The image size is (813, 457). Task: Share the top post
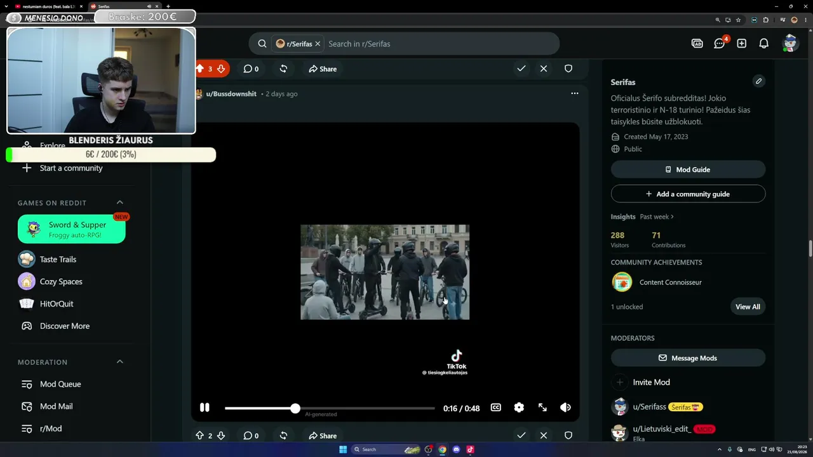pos(323,69)
